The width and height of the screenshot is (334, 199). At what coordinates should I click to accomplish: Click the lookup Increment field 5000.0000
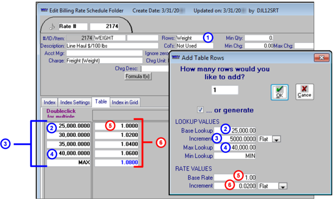(235, 139)
